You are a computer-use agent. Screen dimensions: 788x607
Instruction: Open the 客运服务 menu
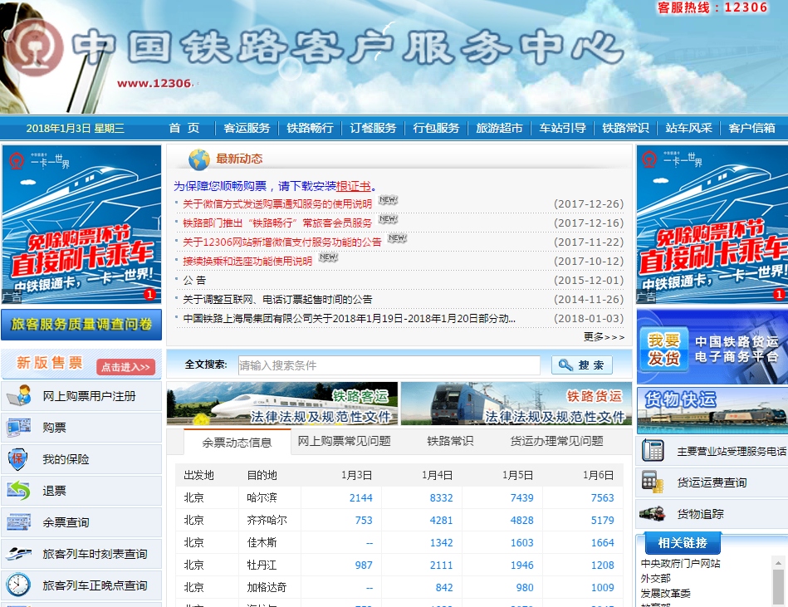pos(247,128)
